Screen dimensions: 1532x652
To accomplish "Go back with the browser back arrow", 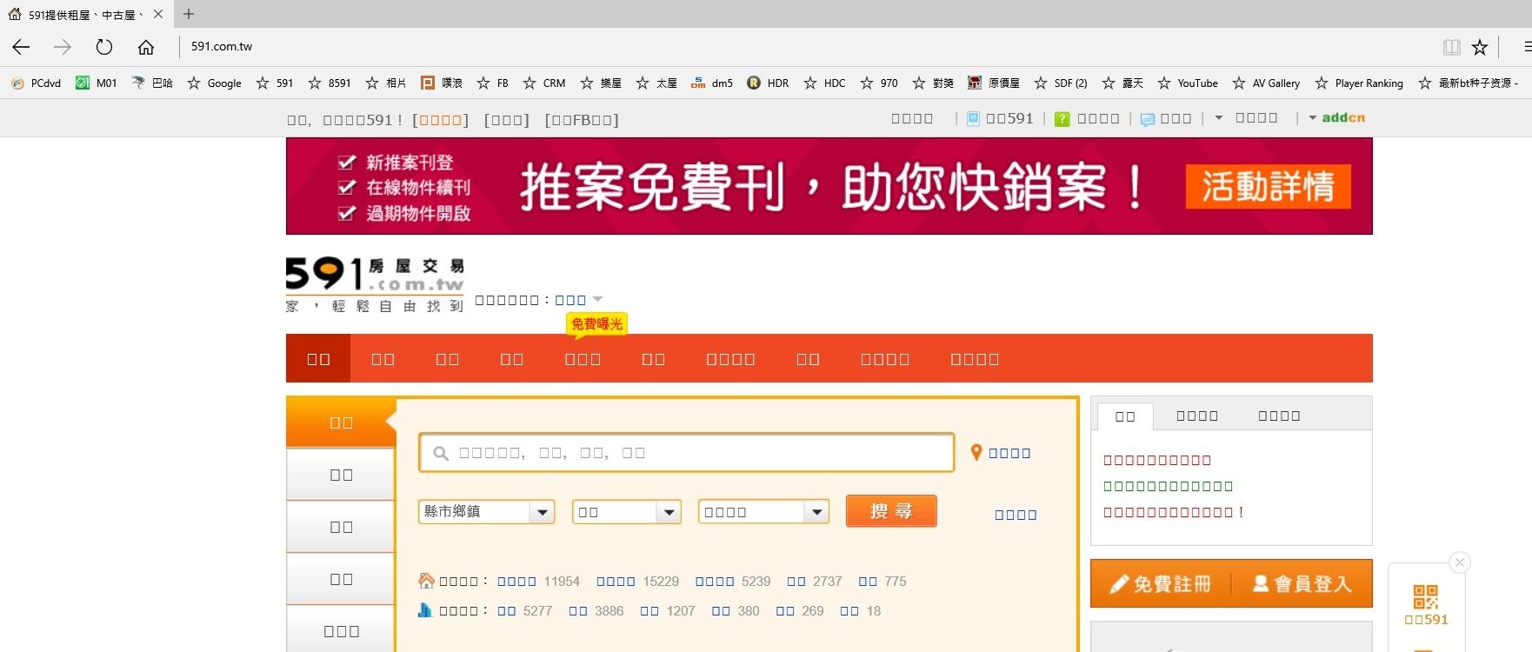I will 21,47.
